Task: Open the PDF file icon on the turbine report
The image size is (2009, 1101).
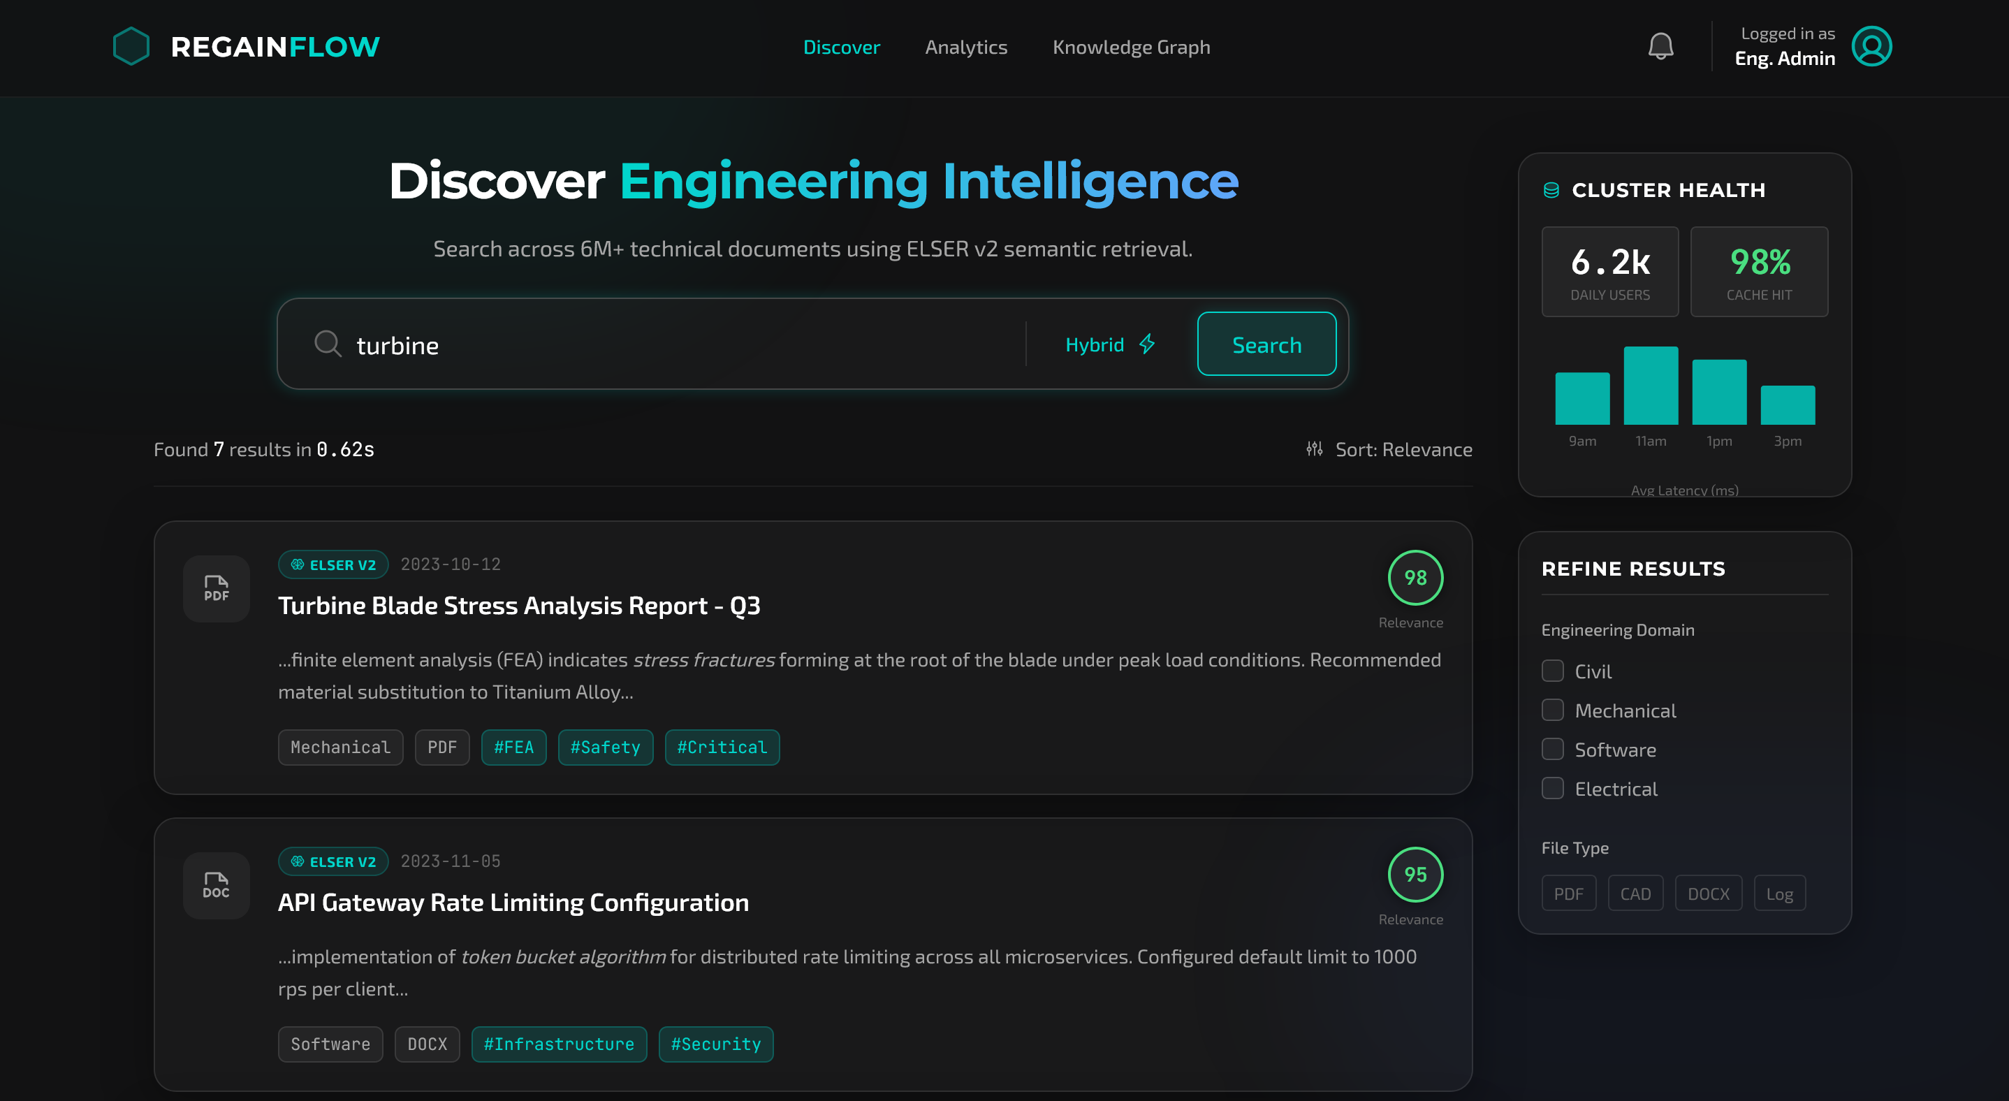Action: click(x=215, y=589)
